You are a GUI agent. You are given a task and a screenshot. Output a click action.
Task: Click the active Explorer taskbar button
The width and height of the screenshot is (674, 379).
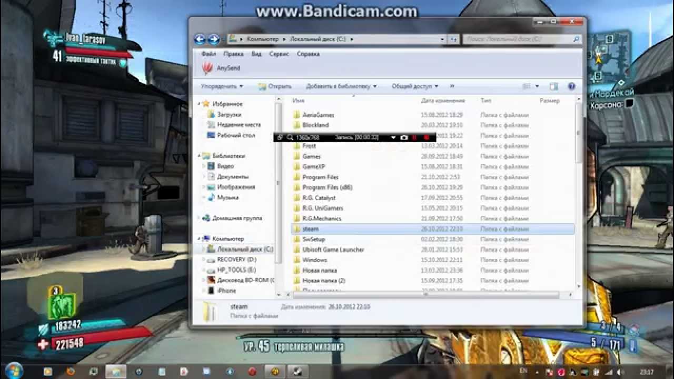pyautogui.click(x=116, y=371)
